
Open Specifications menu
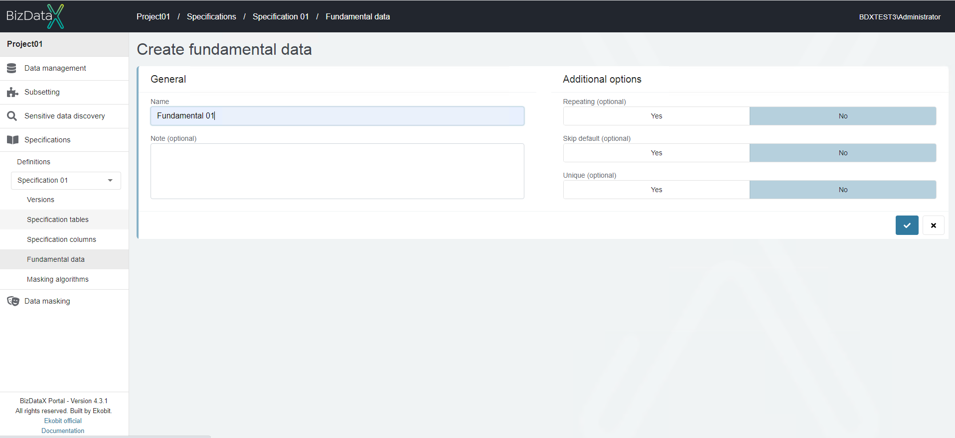(64, 140)
